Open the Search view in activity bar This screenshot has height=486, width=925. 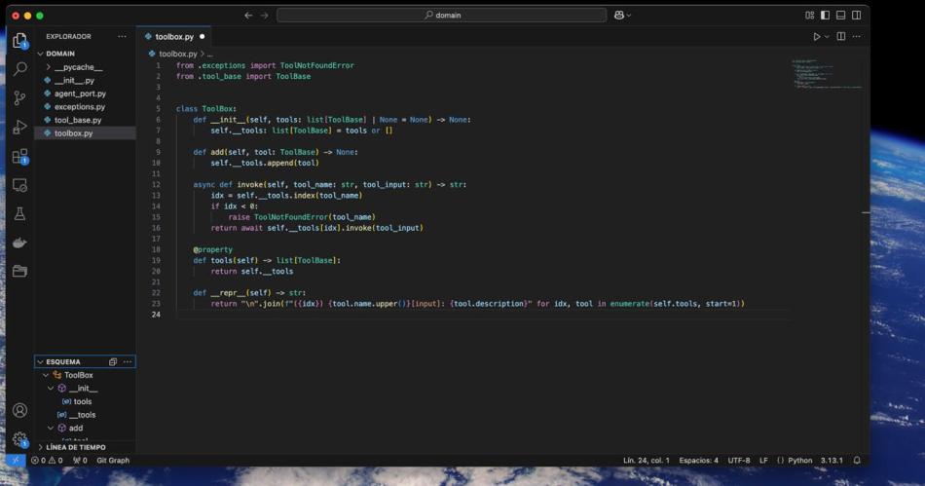click(19, 69)
